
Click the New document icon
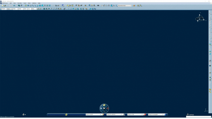coord(2,6)
